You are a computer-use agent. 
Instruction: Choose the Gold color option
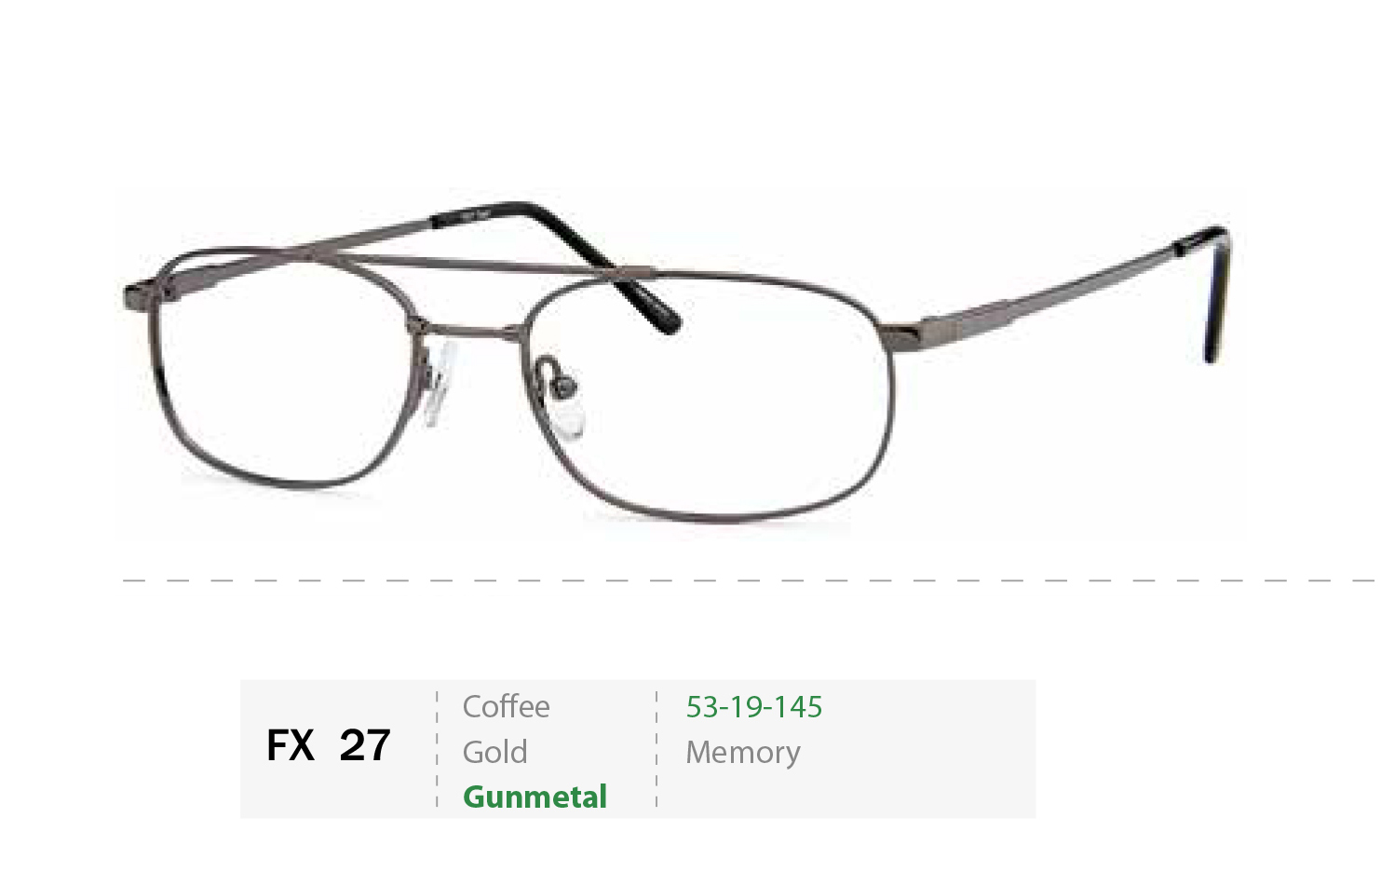494,752
